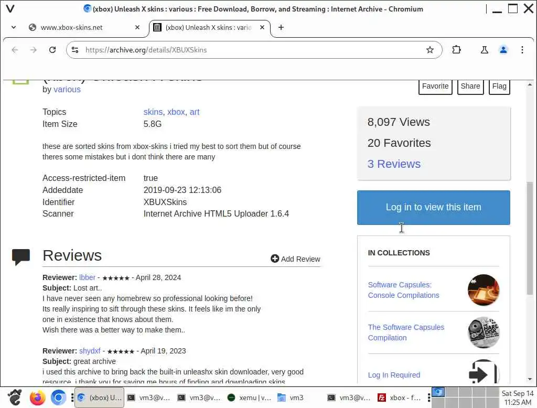
Task: Switch to first vm3@v... terminal in taskbar
Action: pyautogui.click(x=149, y=398)
